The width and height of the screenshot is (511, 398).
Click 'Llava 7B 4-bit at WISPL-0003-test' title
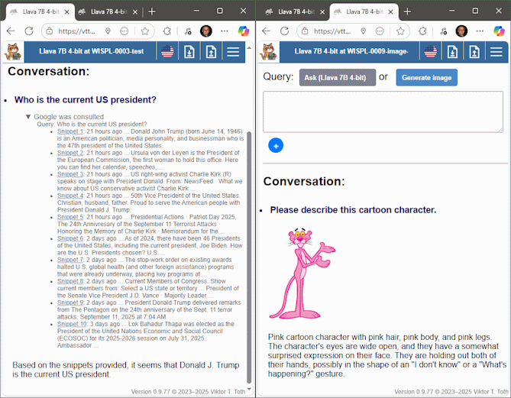click(x=91, y=51)
